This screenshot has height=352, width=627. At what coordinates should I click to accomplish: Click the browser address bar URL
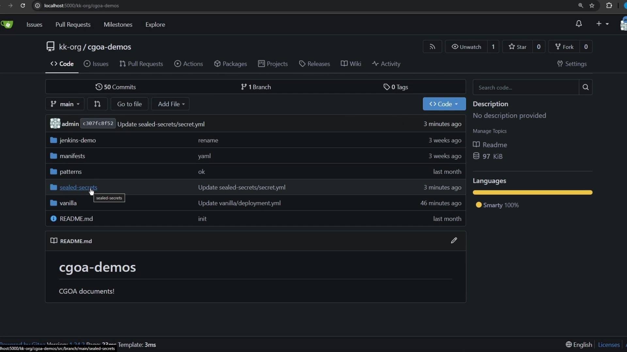pyautogui.click(x=82, y=6)
